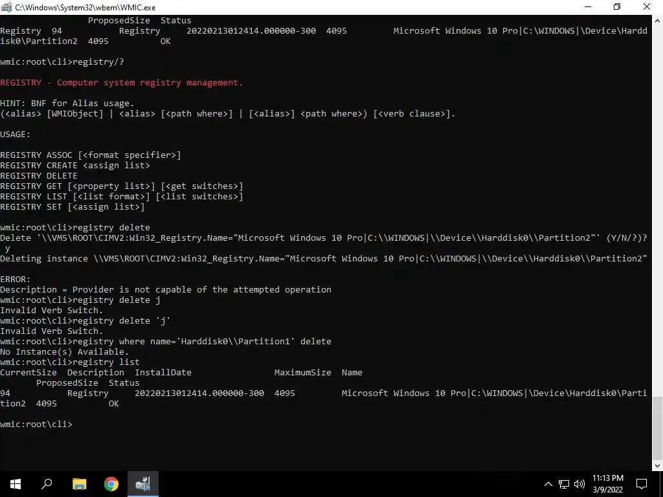Launch Google Chrome from taskbar

(x=111, y=484)
